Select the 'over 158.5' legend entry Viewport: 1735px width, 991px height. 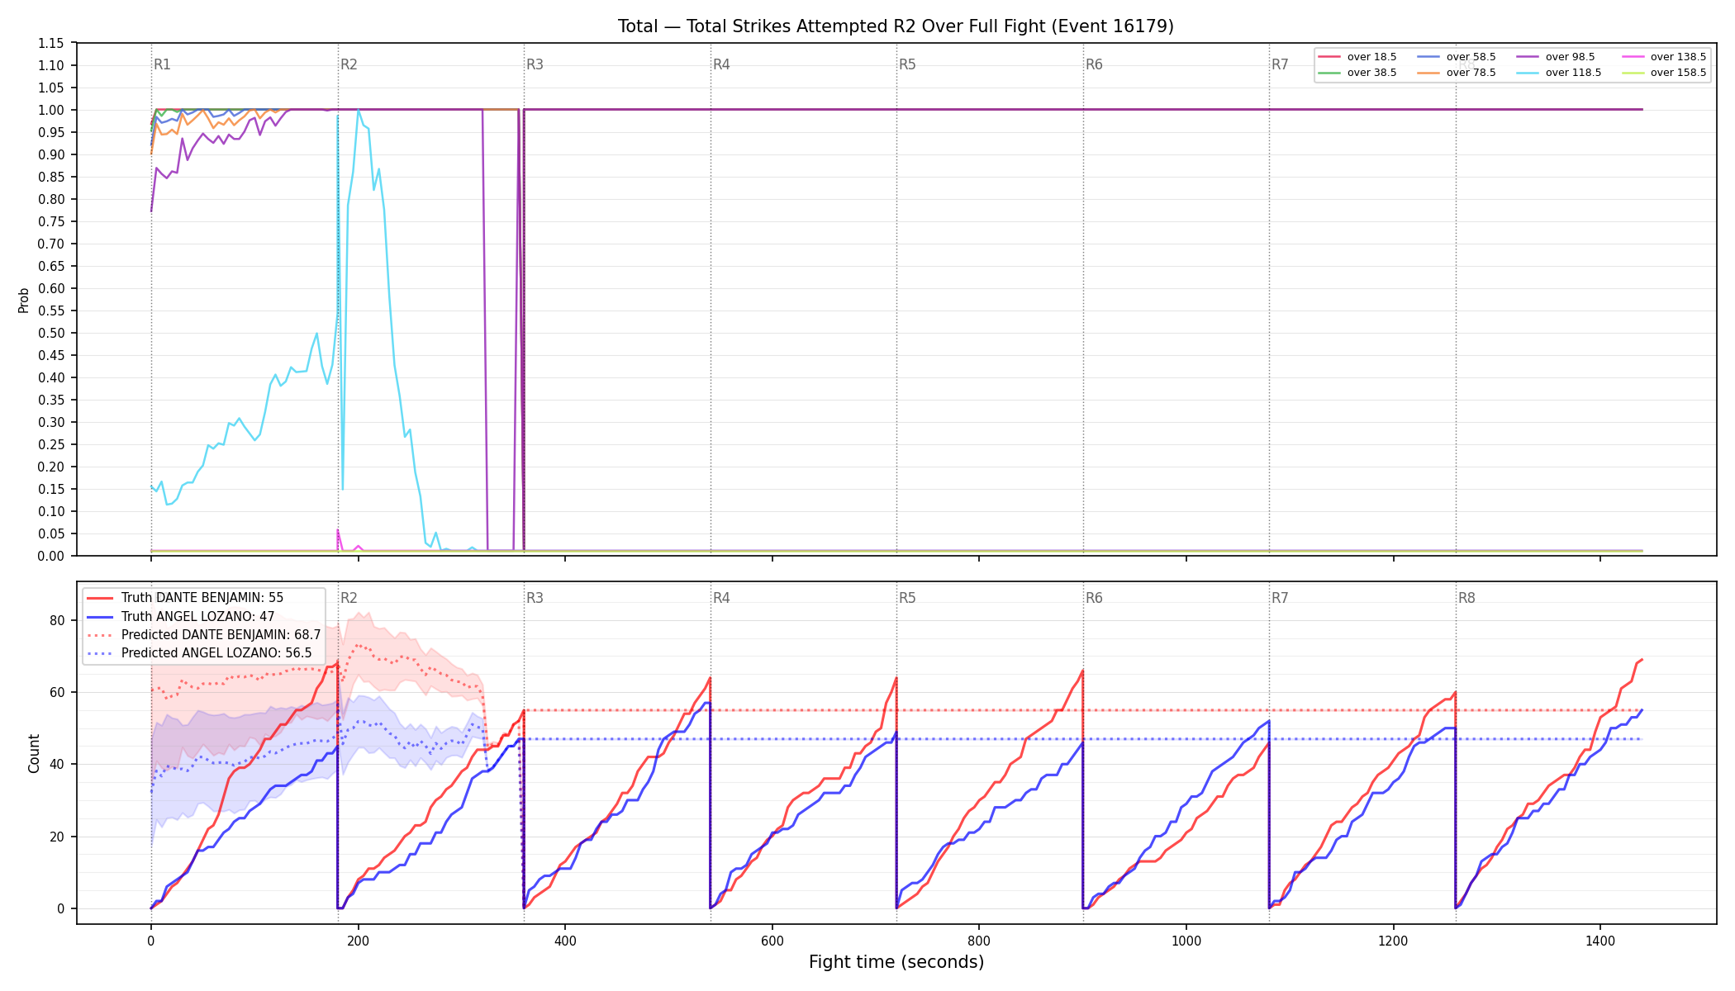coord(1664,73)
